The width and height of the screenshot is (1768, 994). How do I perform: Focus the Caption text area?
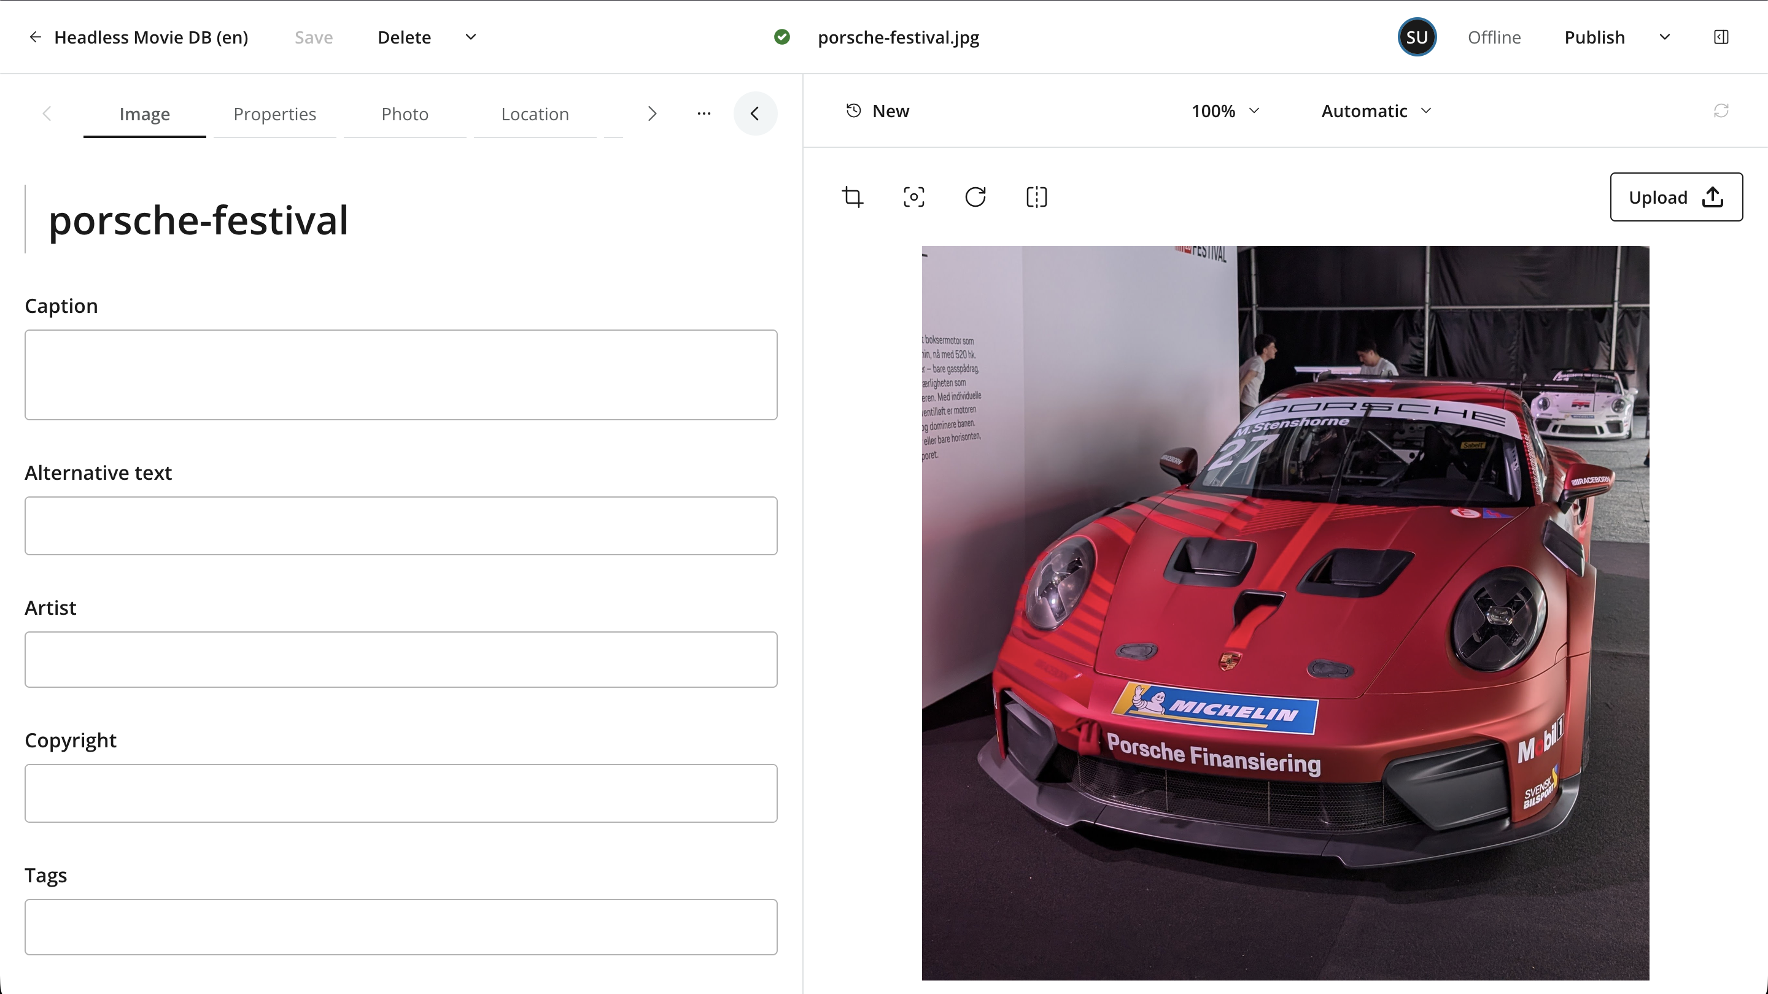pos(401,376)
